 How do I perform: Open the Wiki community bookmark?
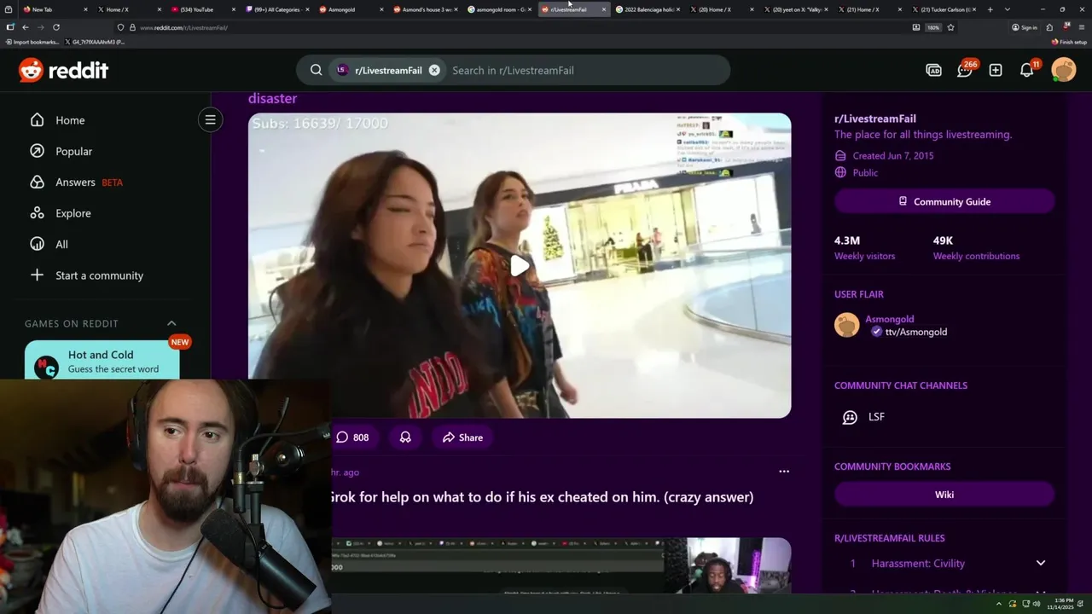944,495
